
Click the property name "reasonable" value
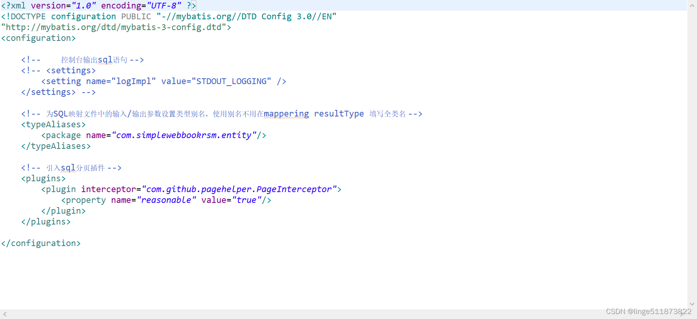[x=167, y=200]
